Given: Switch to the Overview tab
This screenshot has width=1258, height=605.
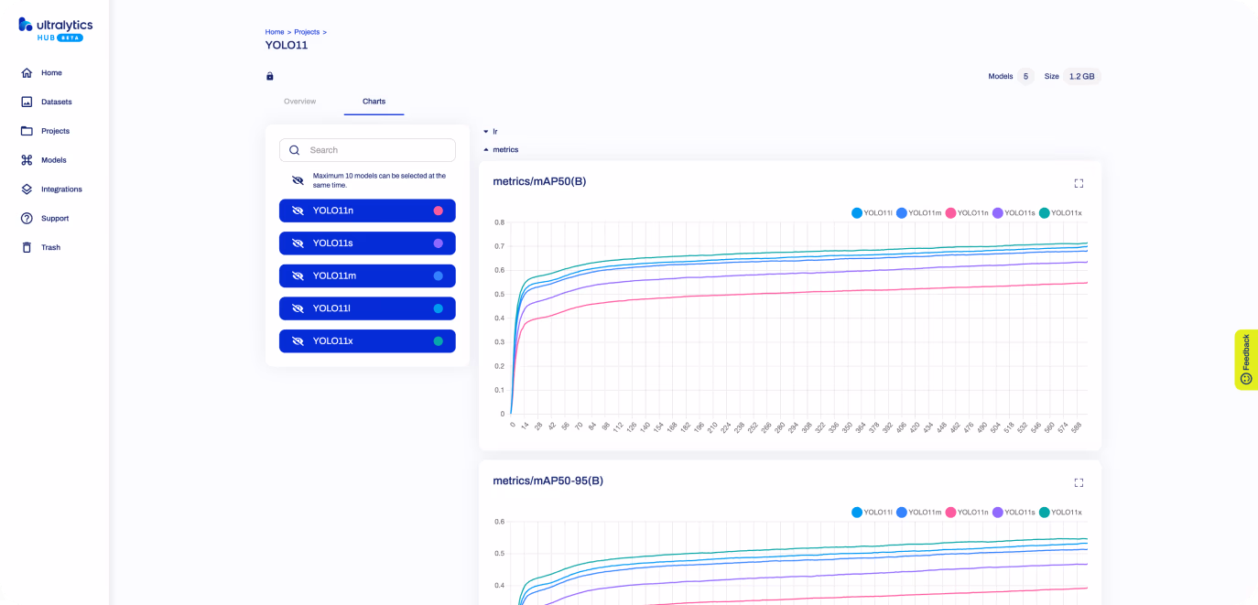Looking at the screenshot, I should 299,101.
